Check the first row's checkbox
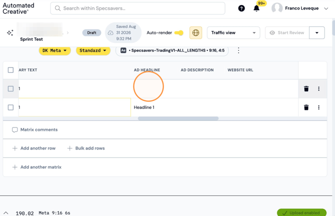 pos(10,88)
